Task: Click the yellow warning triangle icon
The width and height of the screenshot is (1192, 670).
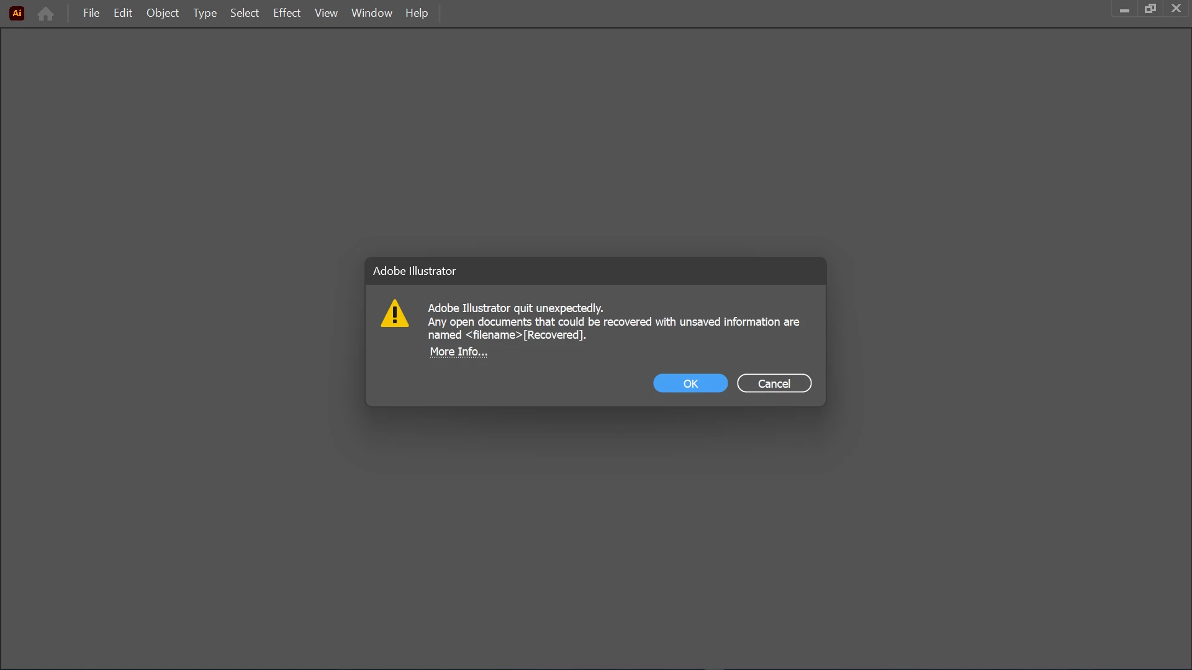Action: (395, 313)
